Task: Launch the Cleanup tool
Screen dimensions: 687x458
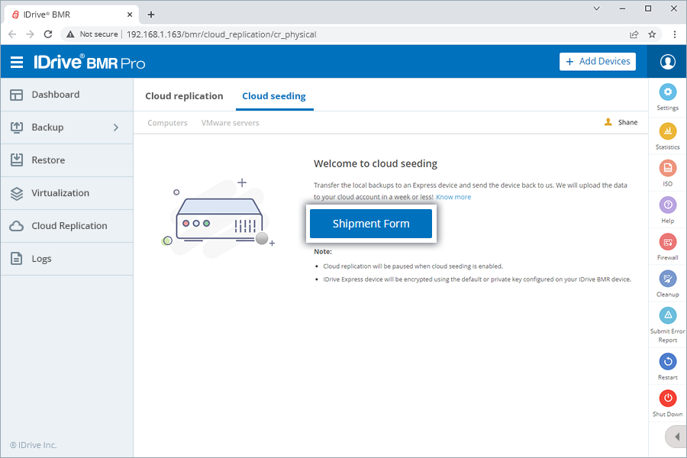Action: [667, 279]
